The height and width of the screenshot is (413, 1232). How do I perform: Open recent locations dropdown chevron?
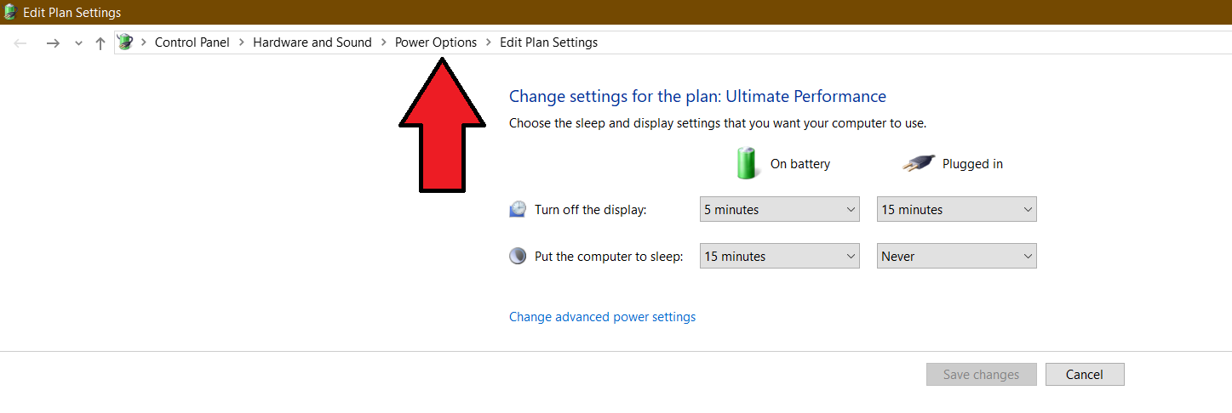coord(78,43)
